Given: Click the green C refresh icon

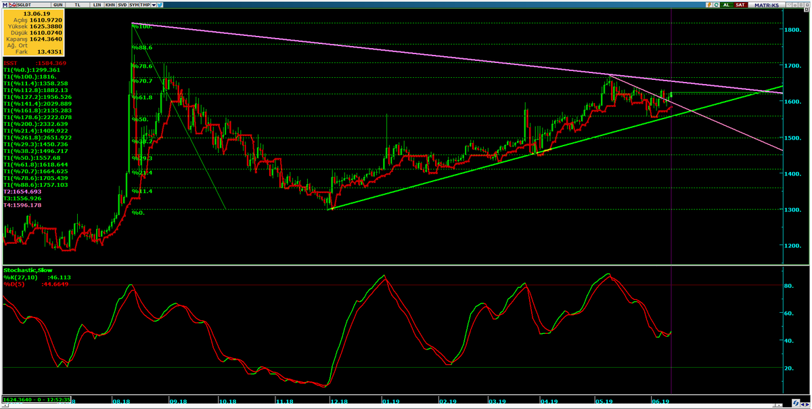Looking at the screenshot, I should tap(717, 5).
